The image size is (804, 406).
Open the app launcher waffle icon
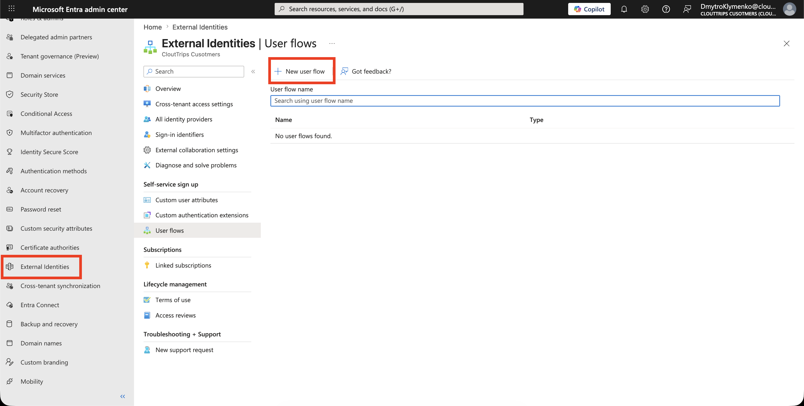(x=11, y=9)
